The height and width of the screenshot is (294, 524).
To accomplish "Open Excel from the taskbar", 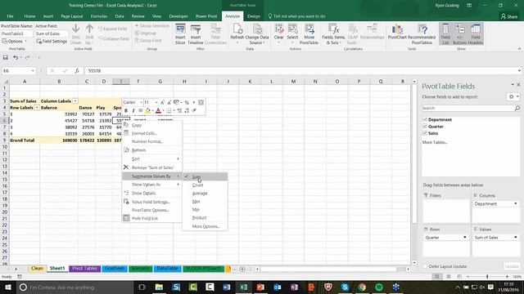I will click(244, 287).
